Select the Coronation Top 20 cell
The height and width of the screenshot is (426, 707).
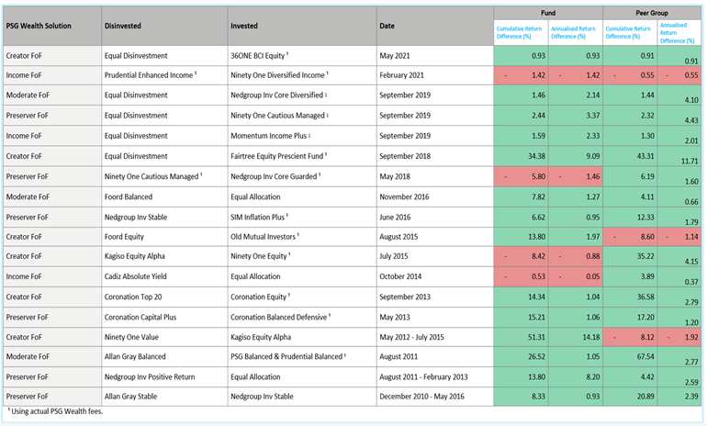(x=137, y=295)
